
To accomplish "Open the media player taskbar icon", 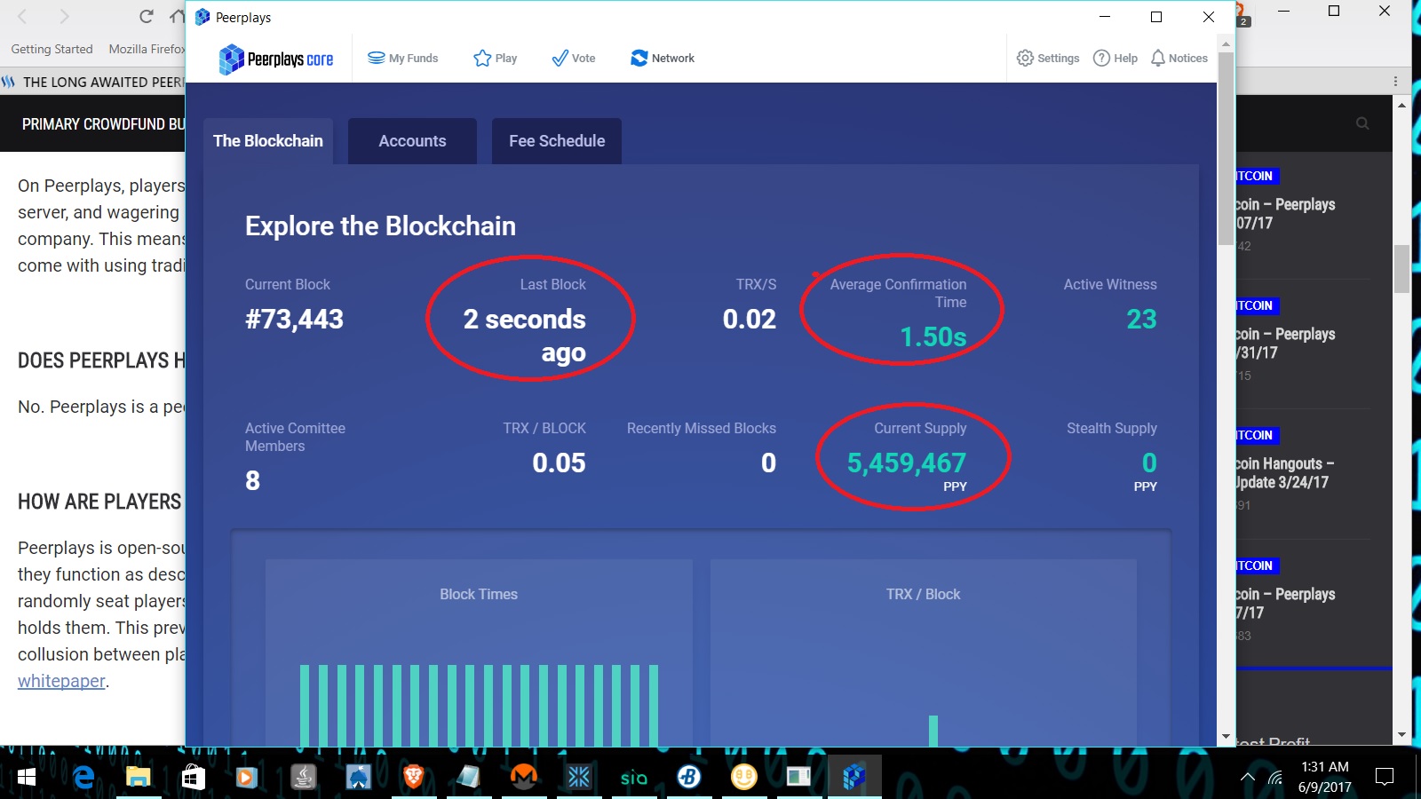I will [247, 778].
